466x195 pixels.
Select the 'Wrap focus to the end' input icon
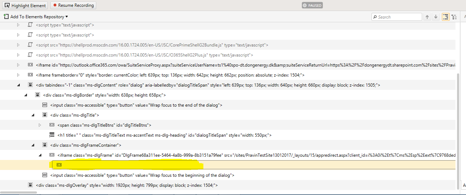pos(45,105)
